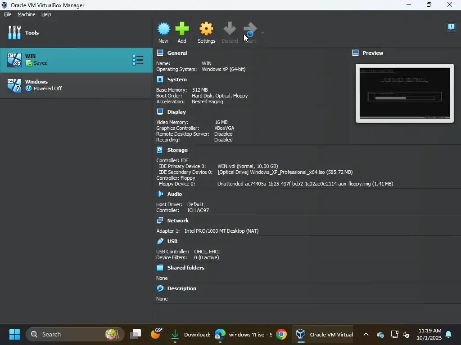The width and height of the screenshot is (461, 345).
Task: Click the ICH AC97 audio controller value
Action: (198, 210)
